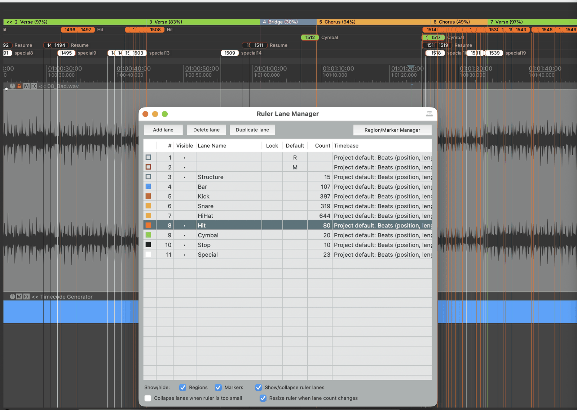Select the 5 Chorus (94%) region in ruler
Image resolution: width=577 pixels, height=410 pixels.
[x=373, y=22]
